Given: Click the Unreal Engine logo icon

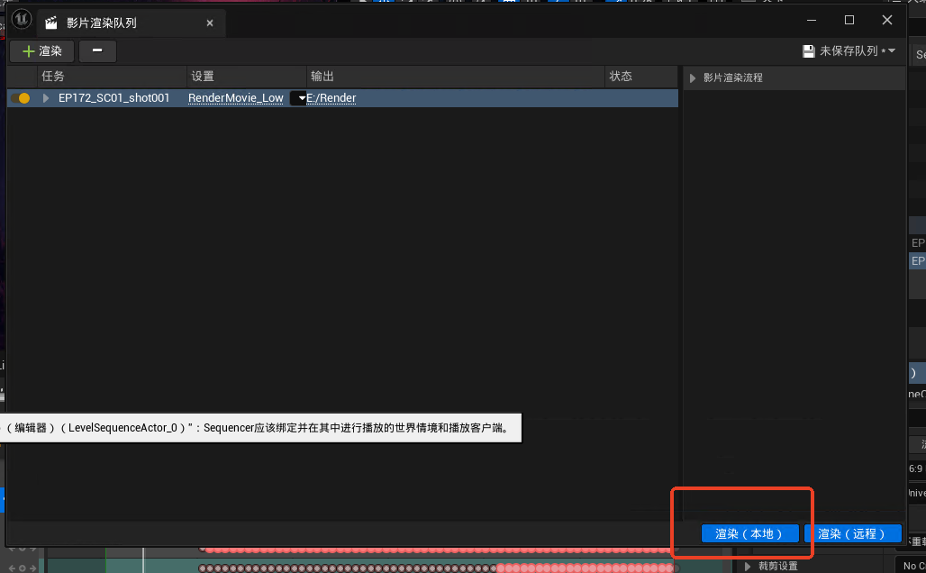Looking at the screenshot, I should [21, 20].
